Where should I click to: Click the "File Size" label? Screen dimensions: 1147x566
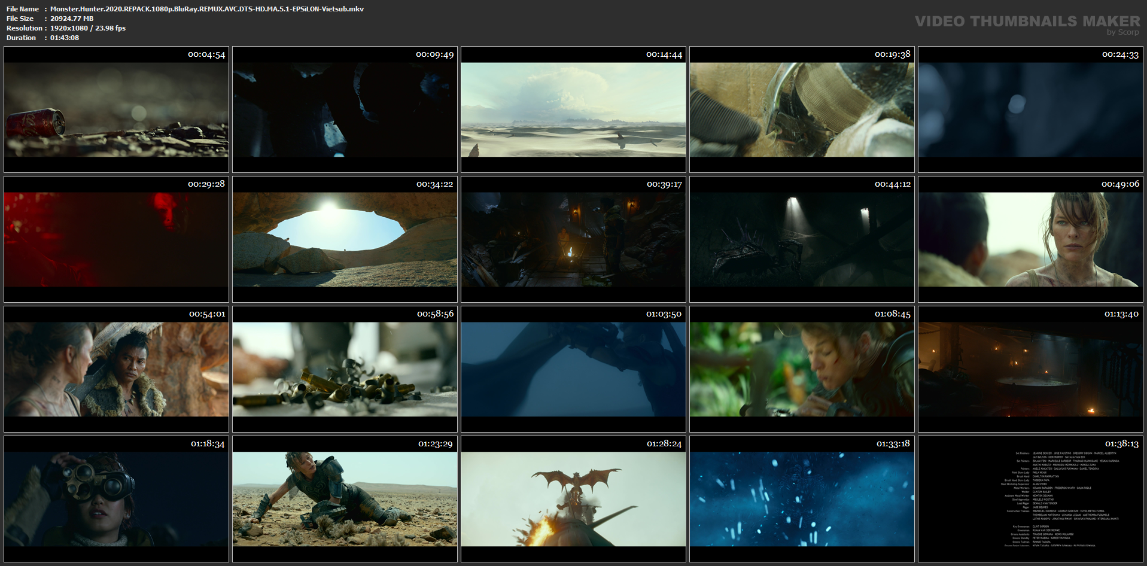(20, 19)
